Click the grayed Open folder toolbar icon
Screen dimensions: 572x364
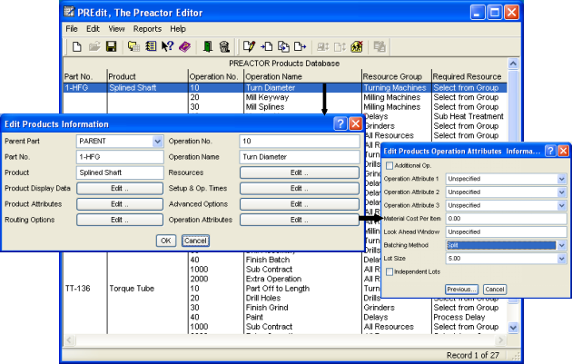[x=94, y=46]
